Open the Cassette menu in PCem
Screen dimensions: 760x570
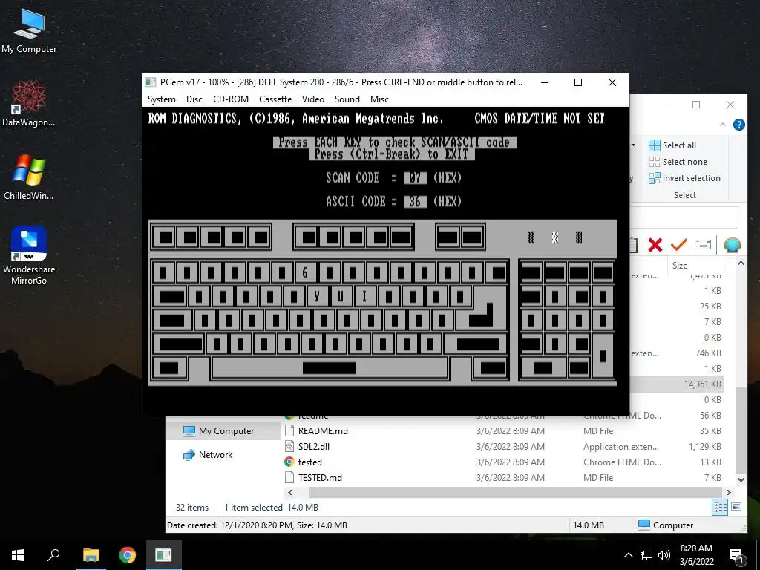click(275, 99)
